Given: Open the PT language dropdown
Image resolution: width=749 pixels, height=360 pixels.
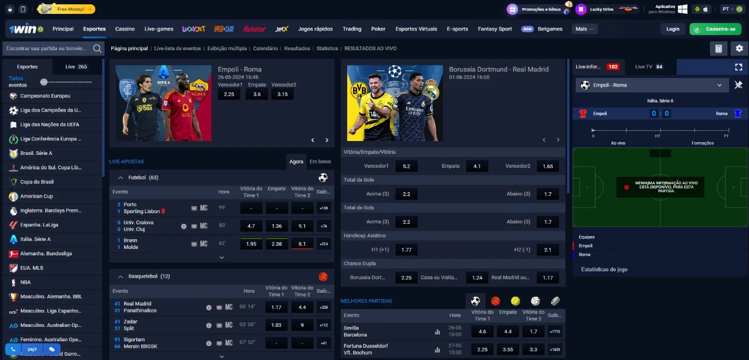Looking at the screenshot, I should pyautogui.click(x=731, y=9).
